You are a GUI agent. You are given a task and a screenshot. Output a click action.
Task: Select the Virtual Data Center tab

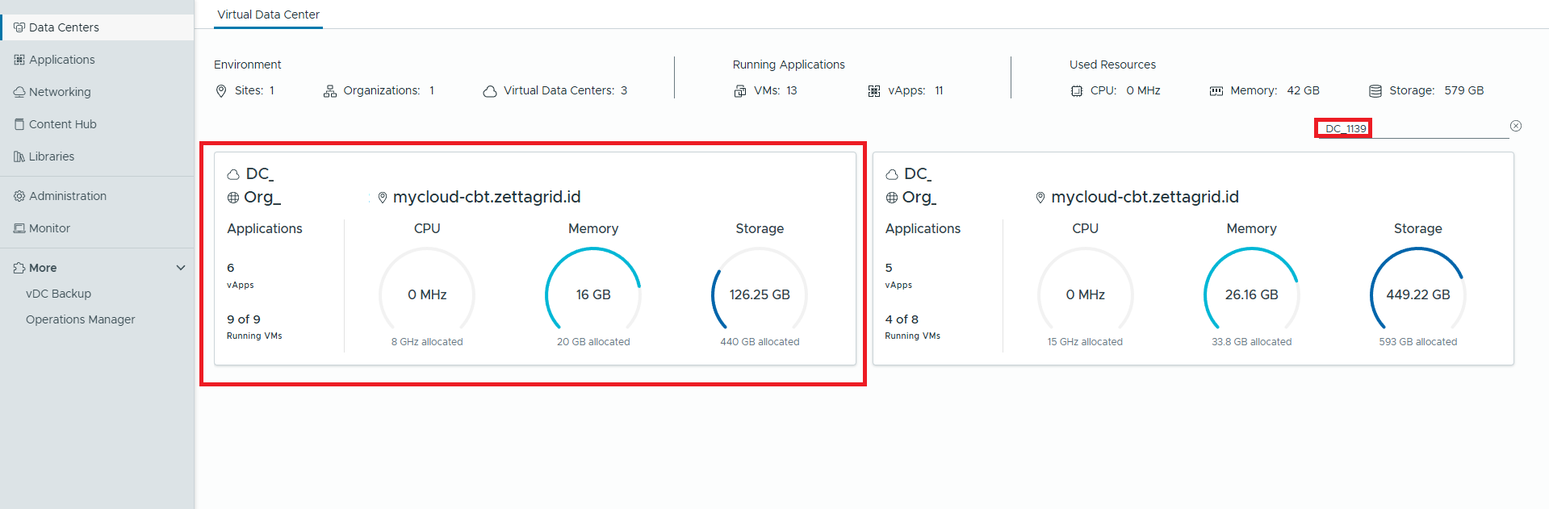click(x=268, y=15)
